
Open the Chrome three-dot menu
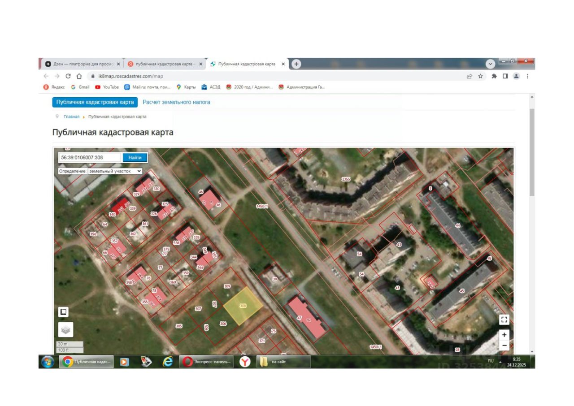coord(527,76)
